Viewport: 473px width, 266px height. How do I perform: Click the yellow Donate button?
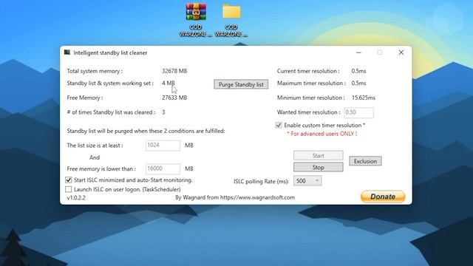[x=383, y=197]
